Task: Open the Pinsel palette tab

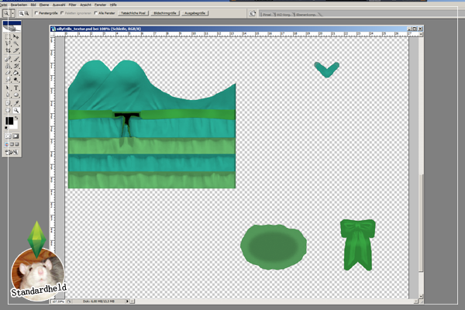Action: [267, 14]
